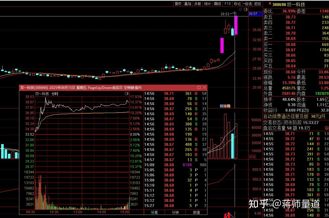This screenshot has width=329, height=218.
Task: Select the 买五 38.64 bid row
Action: coord(296,66)
